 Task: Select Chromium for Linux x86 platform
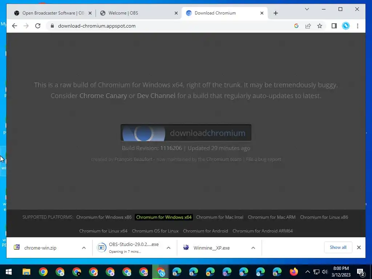[324, 217]
